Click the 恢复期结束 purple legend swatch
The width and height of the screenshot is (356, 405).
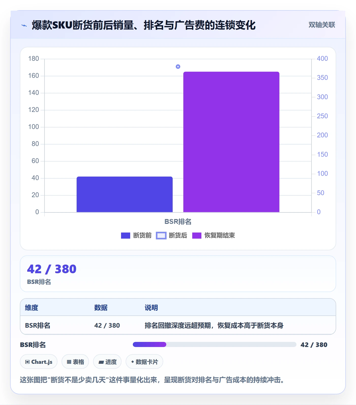pyautogui.click(x=197, y=236)
